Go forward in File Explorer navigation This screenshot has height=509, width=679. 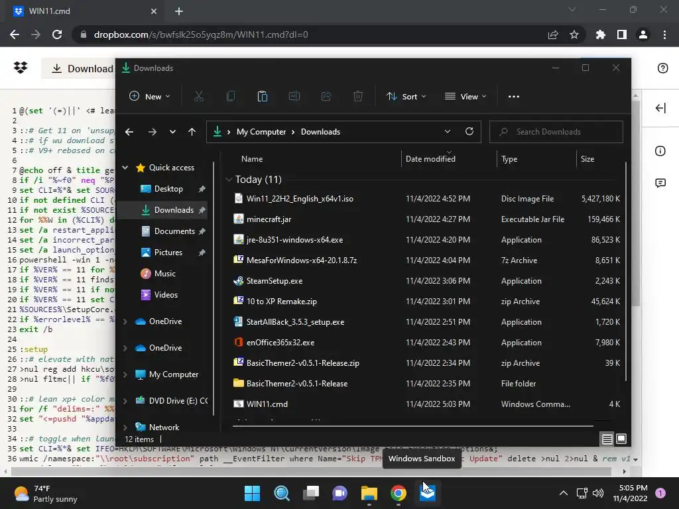[x=152, y=132]
